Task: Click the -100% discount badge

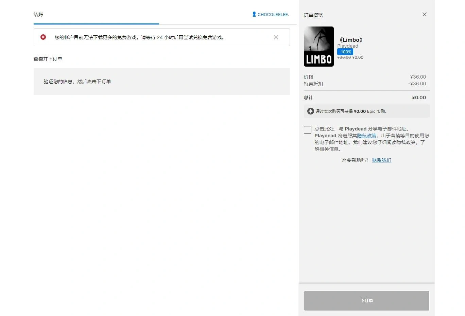Action: tap(345, 52)
